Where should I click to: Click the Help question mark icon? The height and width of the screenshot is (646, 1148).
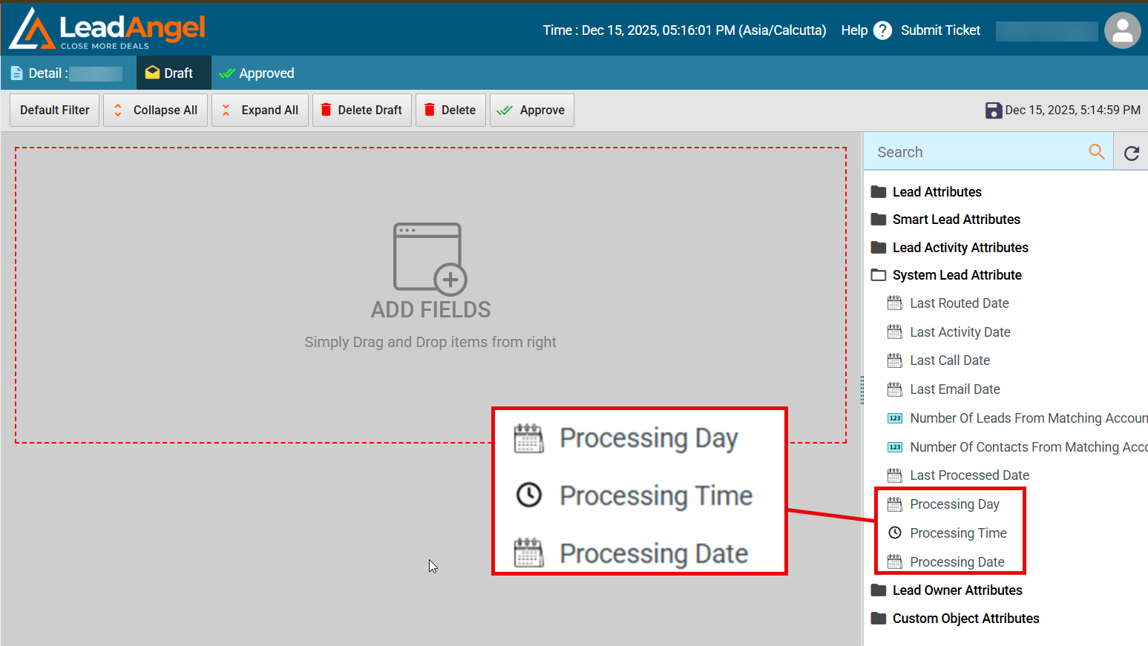(882, 30)
